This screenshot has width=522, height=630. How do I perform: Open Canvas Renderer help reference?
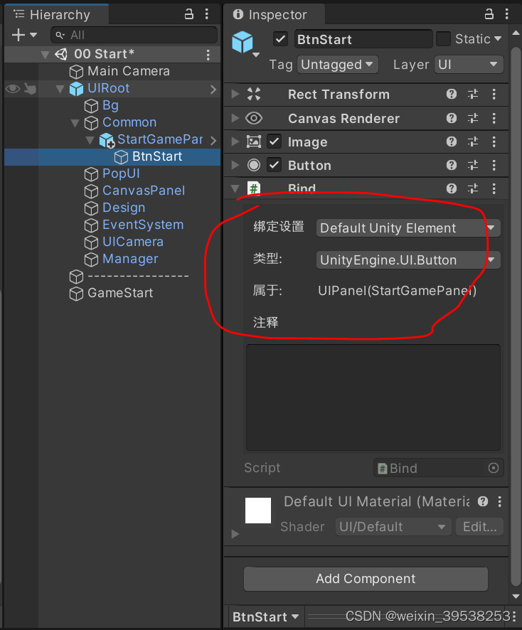point(452,118)
